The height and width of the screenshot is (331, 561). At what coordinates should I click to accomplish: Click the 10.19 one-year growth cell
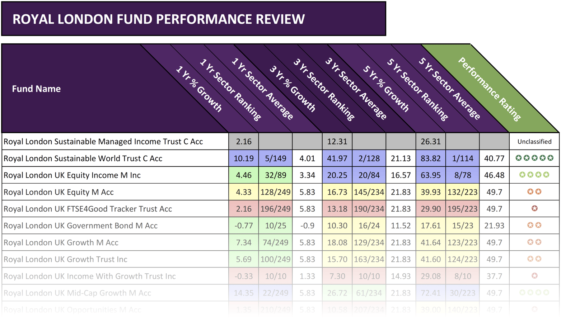pos(244,159)
